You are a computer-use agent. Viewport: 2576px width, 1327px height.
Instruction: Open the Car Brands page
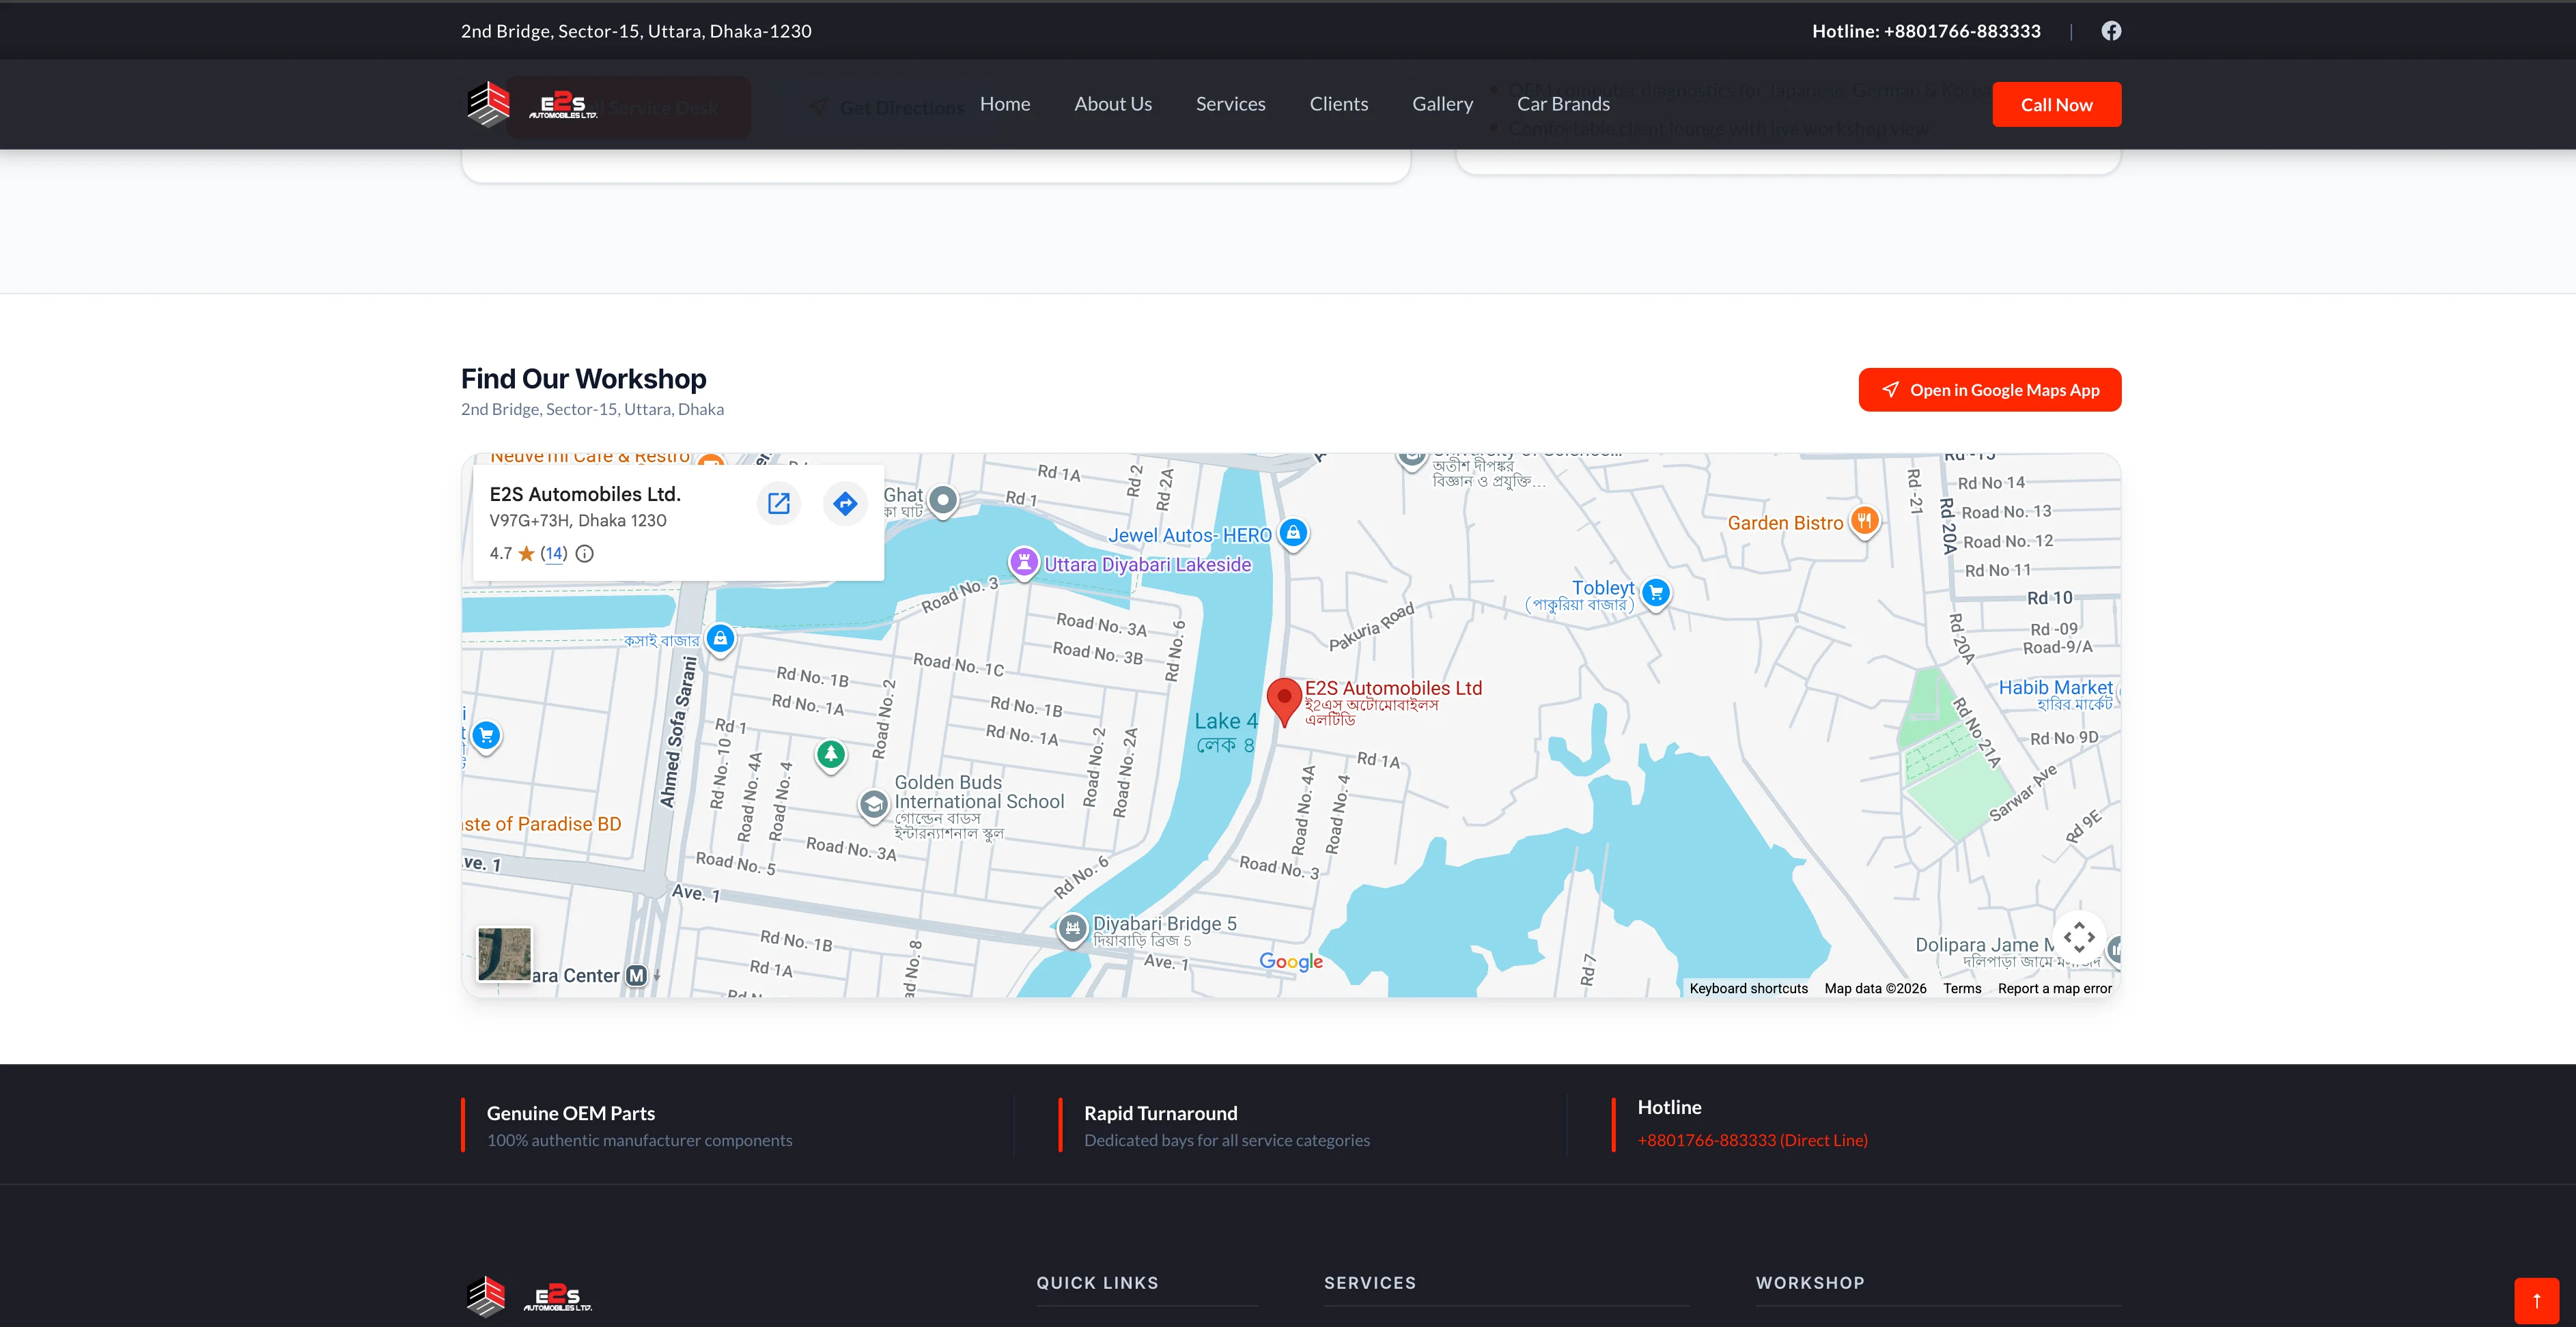tap(1563, 104)
